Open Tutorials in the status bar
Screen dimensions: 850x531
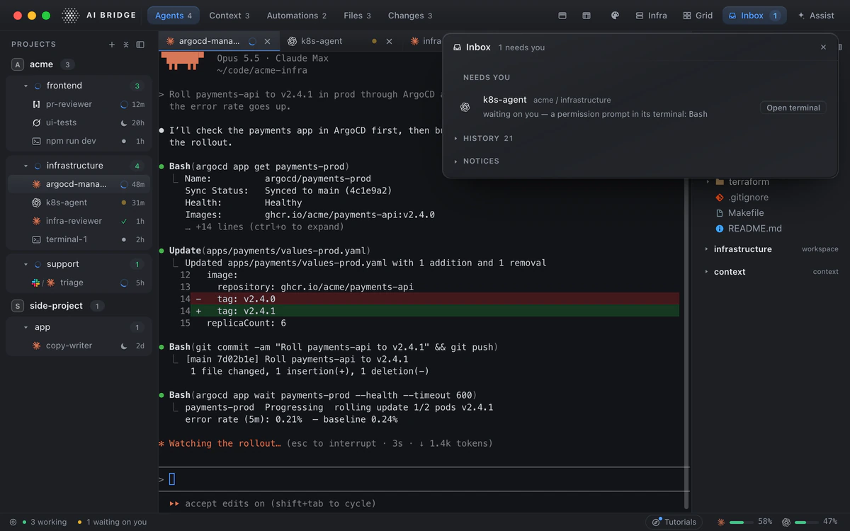(x=674, y=522)
